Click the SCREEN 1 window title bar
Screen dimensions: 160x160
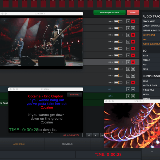pos(46,89)
